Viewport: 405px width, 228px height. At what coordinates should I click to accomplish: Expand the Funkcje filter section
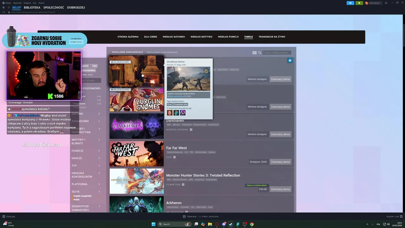pos(85,151)
